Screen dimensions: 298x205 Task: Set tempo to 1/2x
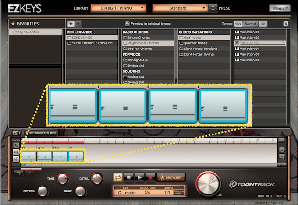click(x=238, y=24)
